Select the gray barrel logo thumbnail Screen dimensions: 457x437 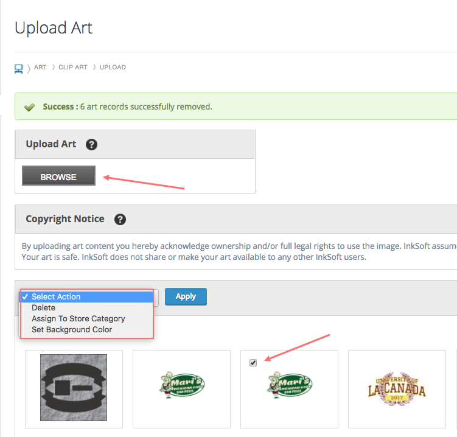[74, 388]
